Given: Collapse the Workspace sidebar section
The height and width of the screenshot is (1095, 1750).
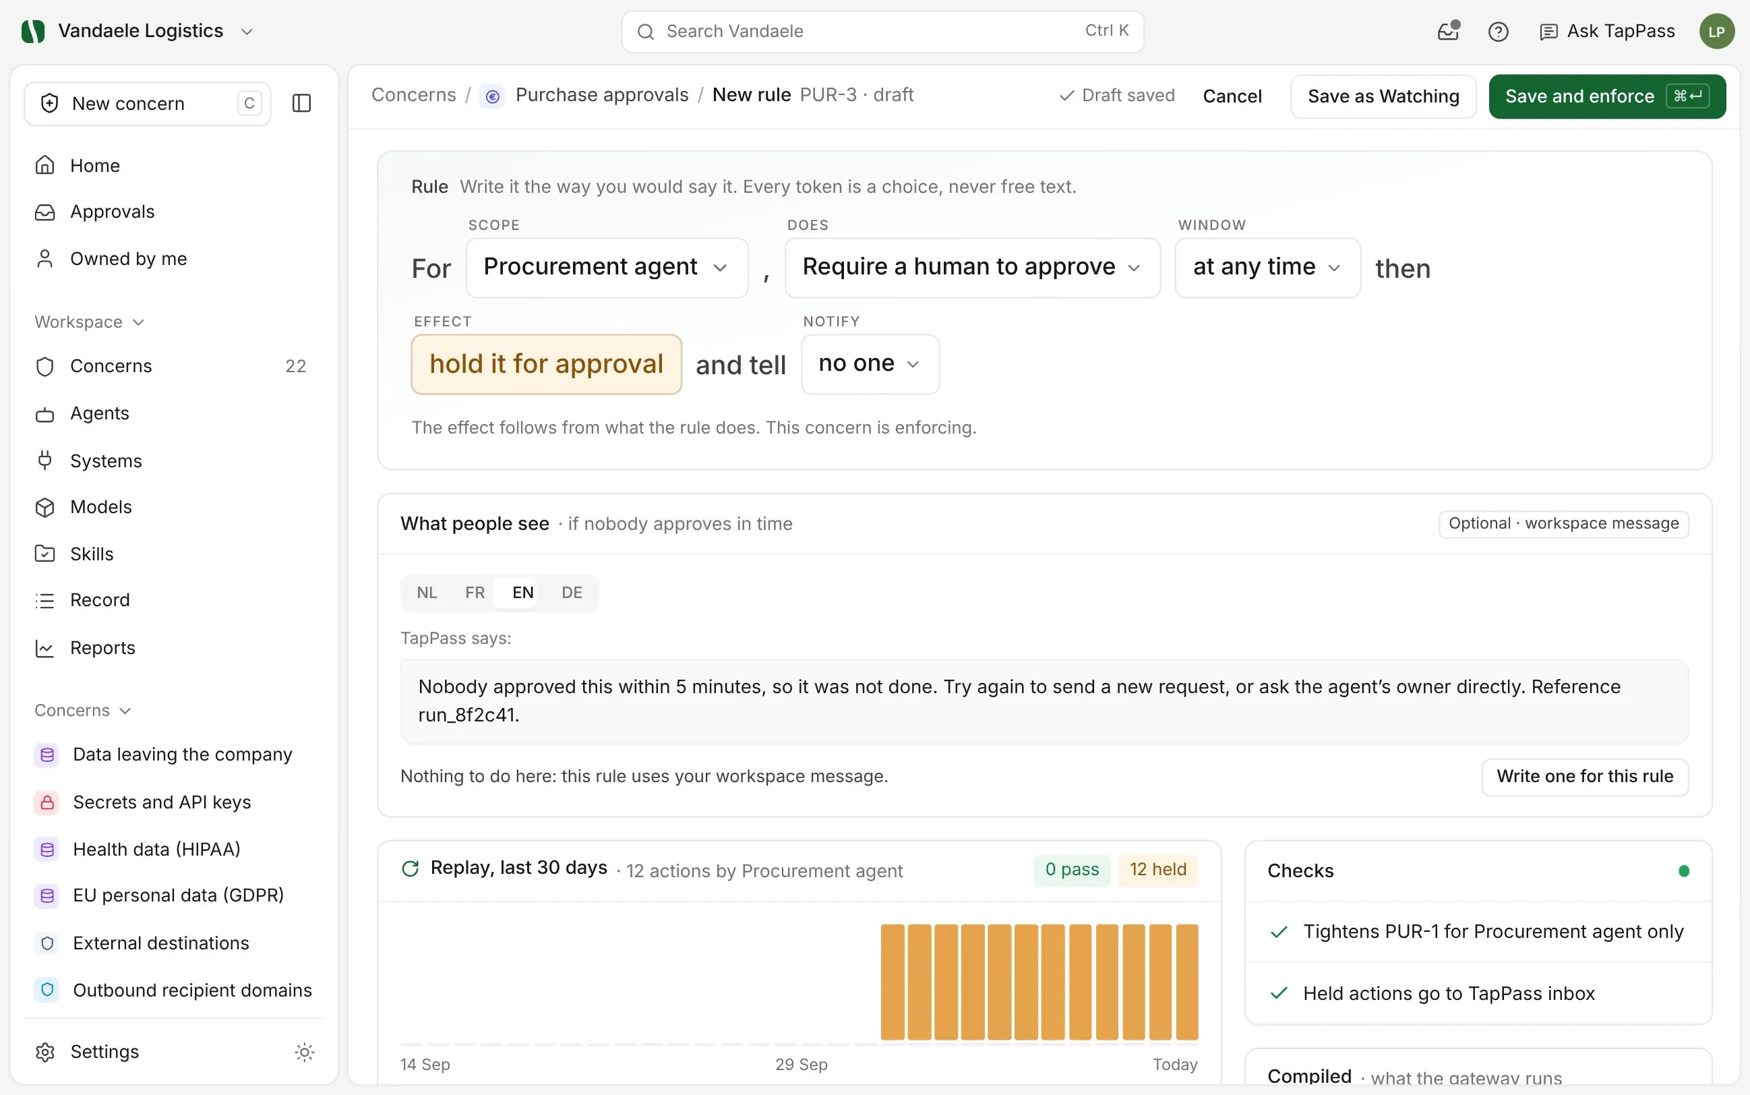Looking at the screenshot, I should pos(90,322).
